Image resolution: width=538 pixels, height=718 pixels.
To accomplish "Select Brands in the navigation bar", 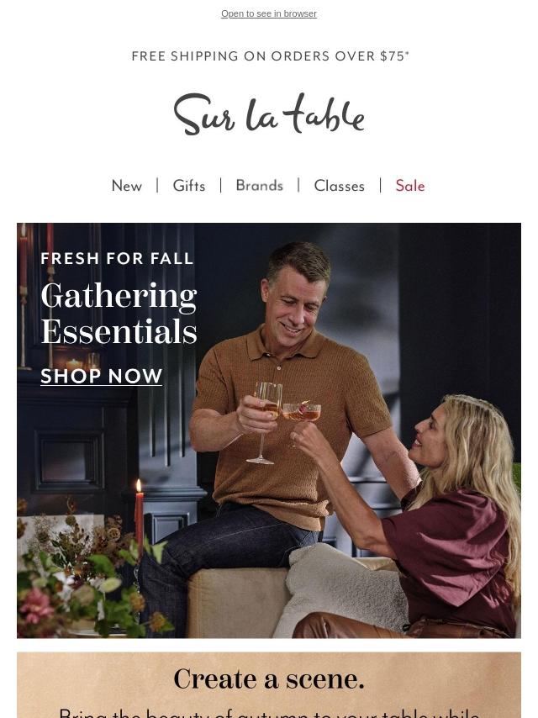I will coord(259,186).
